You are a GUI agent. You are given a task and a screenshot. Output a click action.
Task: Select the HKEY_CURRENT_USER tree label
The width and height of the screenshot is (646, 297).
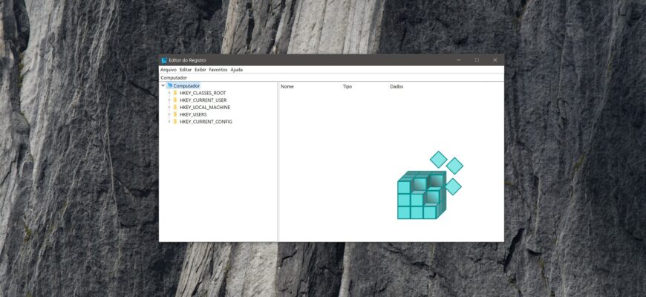203,100
